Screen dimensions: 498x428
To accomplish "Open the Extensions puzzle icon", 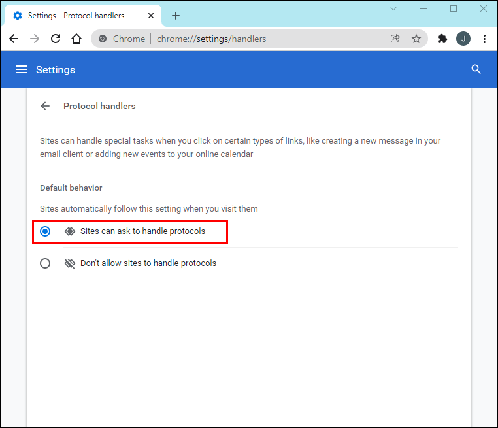I will tap(442, 39).
